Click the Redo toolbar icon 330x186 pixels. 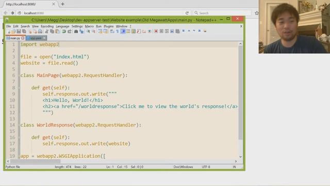click(70, 32)
